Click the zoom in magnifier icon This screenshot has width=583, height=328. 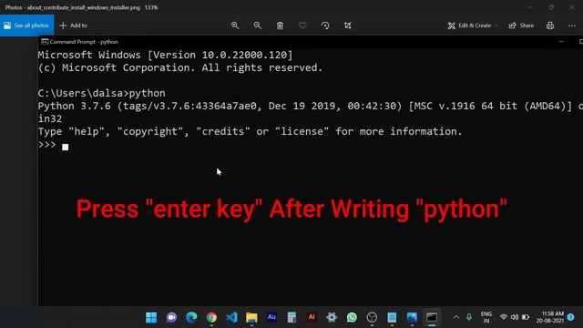(235, 26)
